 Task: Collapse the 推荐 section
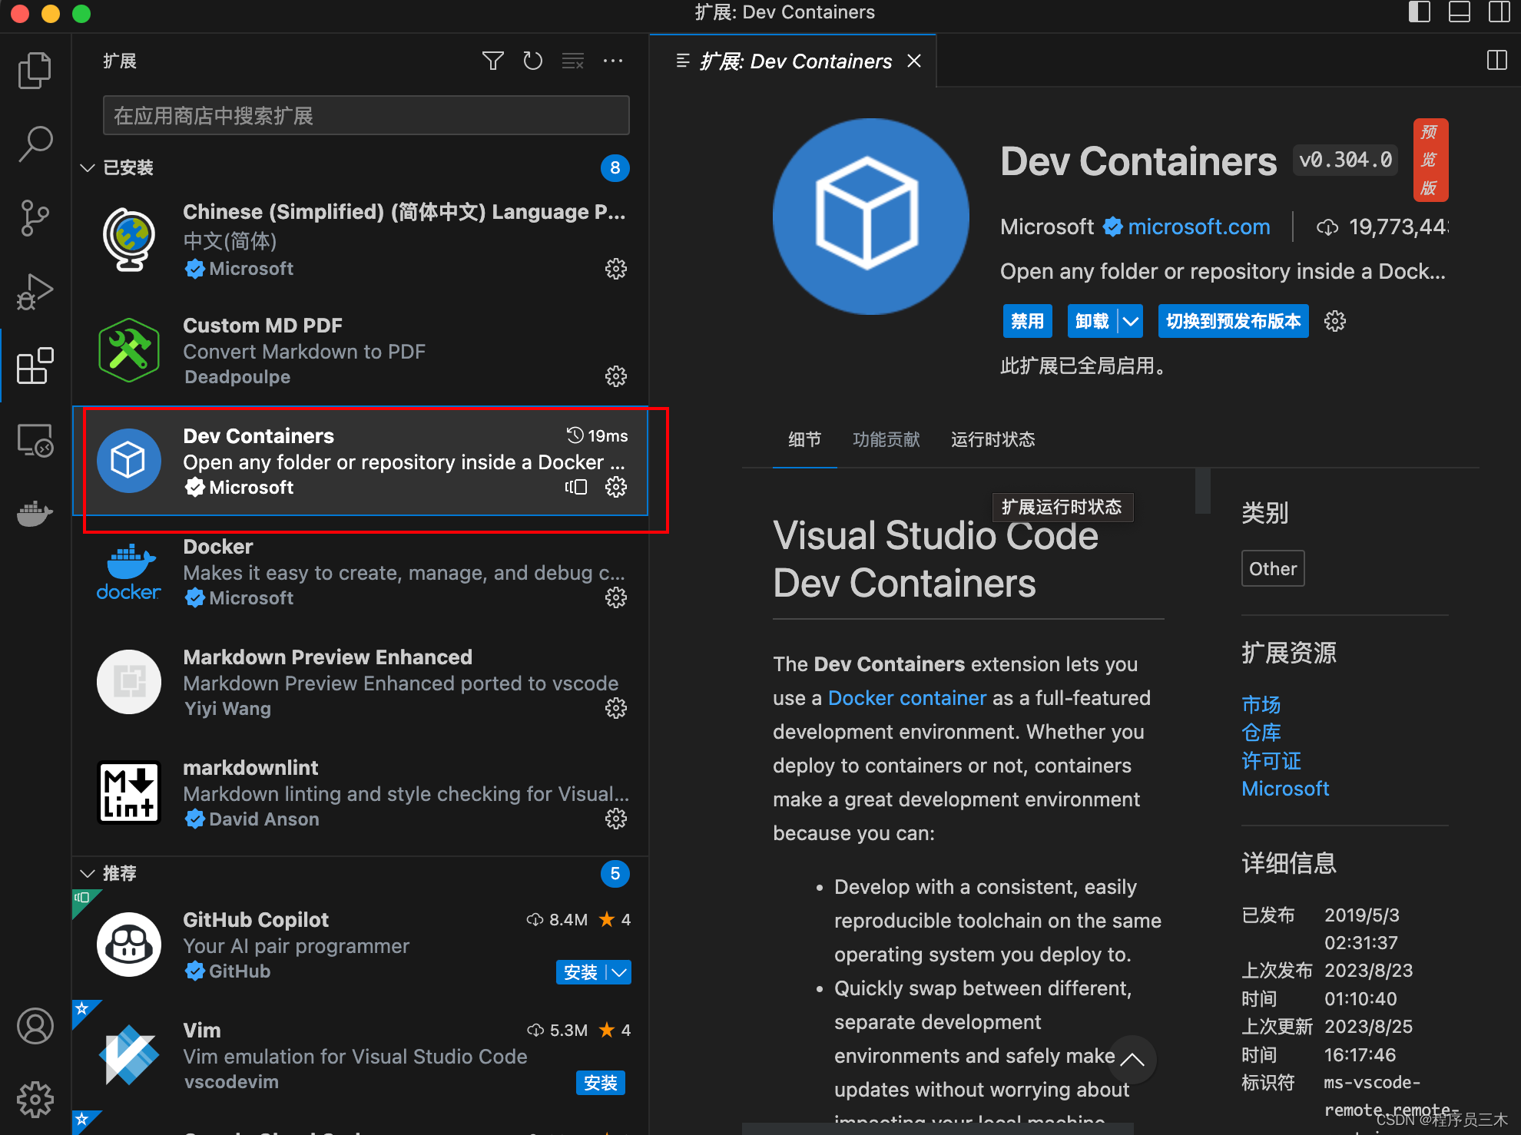coord(88,873)
